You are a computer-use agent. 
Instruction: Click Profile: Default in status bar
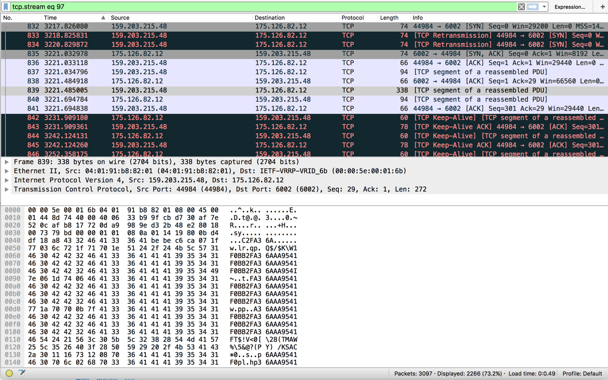point(582,373)
